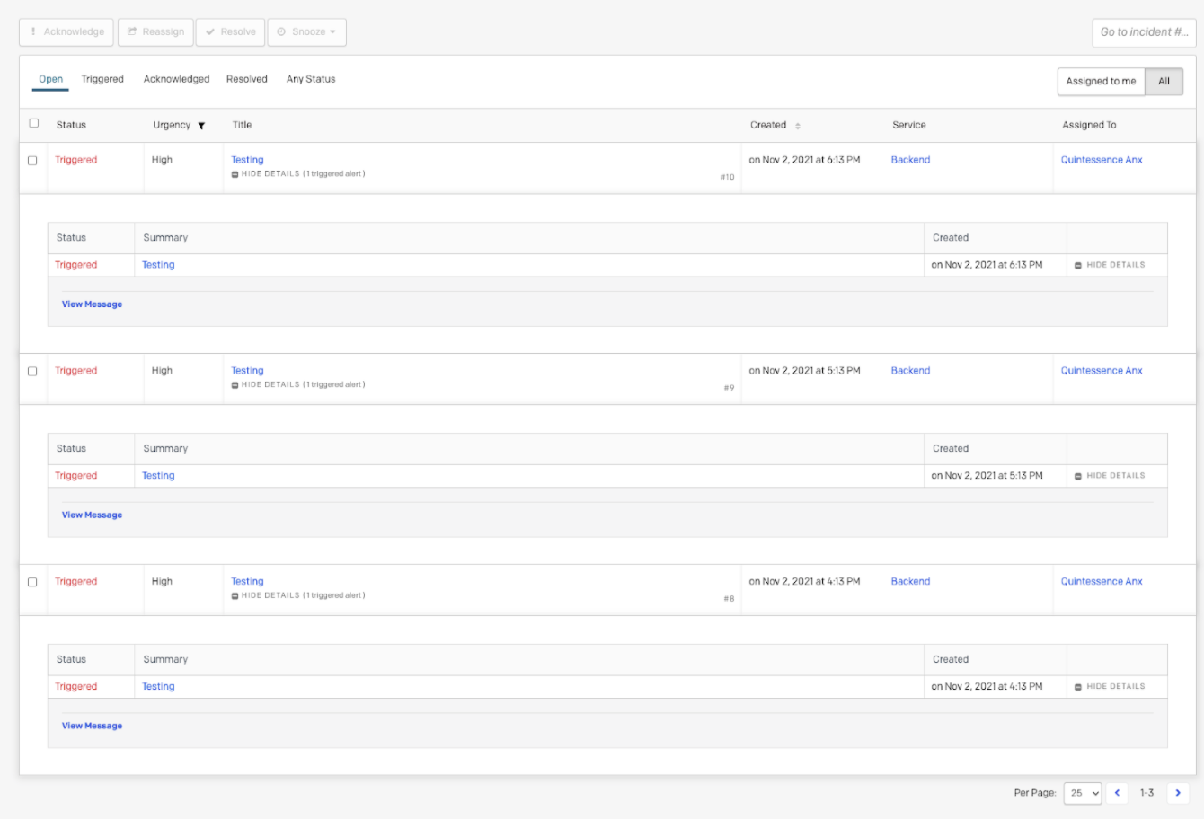Click the Go to incident # field

tap(1143, 32)
